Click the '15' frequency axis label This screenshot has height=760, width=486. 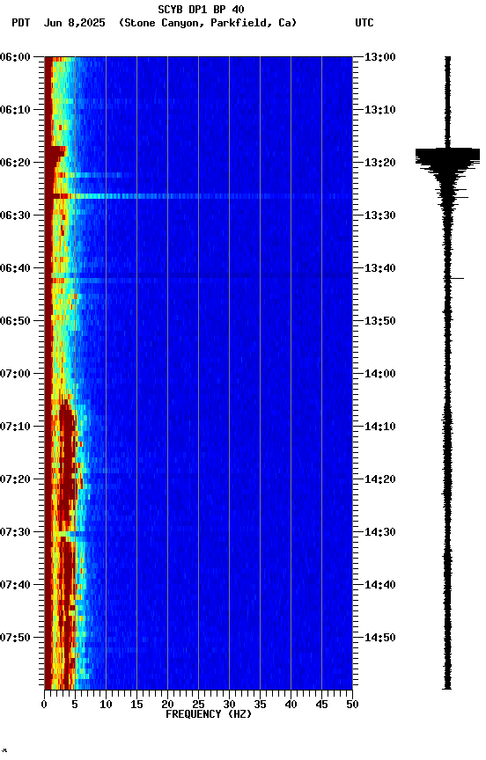coord(136,705)
